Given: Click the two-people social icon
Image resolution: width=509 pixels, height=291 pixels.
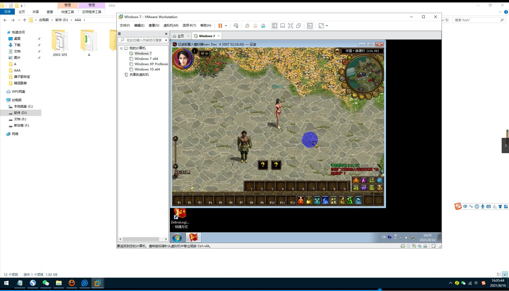Looking at the screenshot, I should [334, 200].
